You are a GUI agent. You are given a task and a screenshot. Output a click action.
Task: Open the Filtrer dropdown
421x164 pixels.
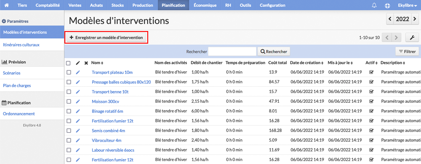(407, 51)
